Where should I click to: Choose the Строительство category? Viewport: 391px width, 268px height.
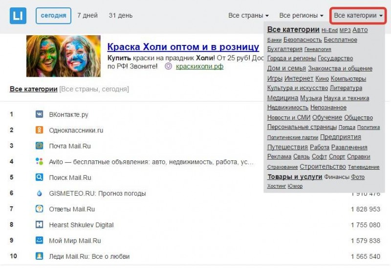coord(323,166)
